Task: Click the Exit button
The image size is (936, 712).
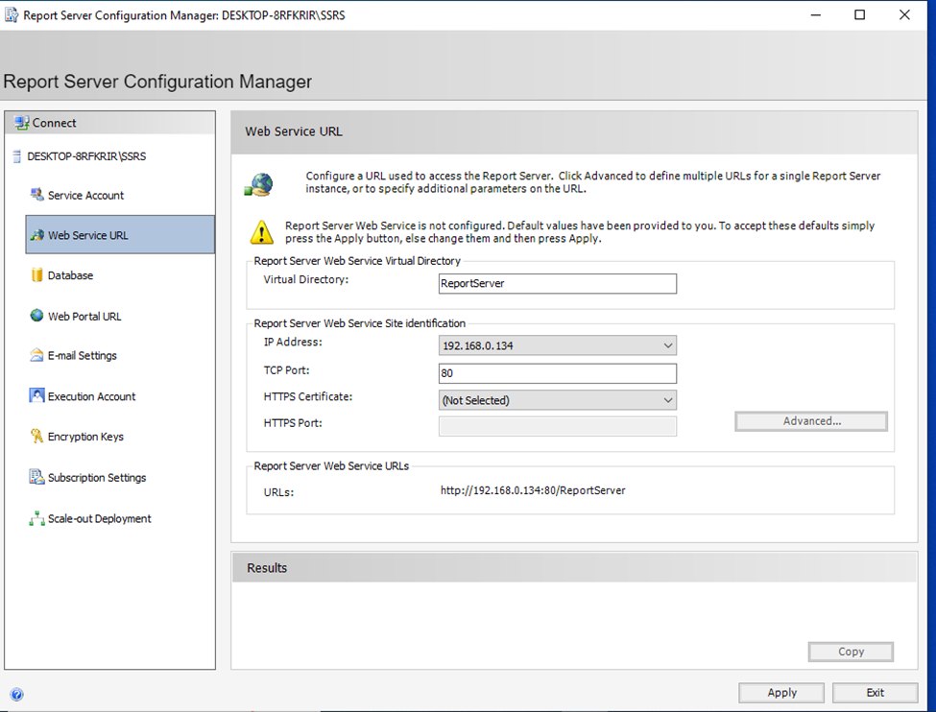Action: coord(876,692)
